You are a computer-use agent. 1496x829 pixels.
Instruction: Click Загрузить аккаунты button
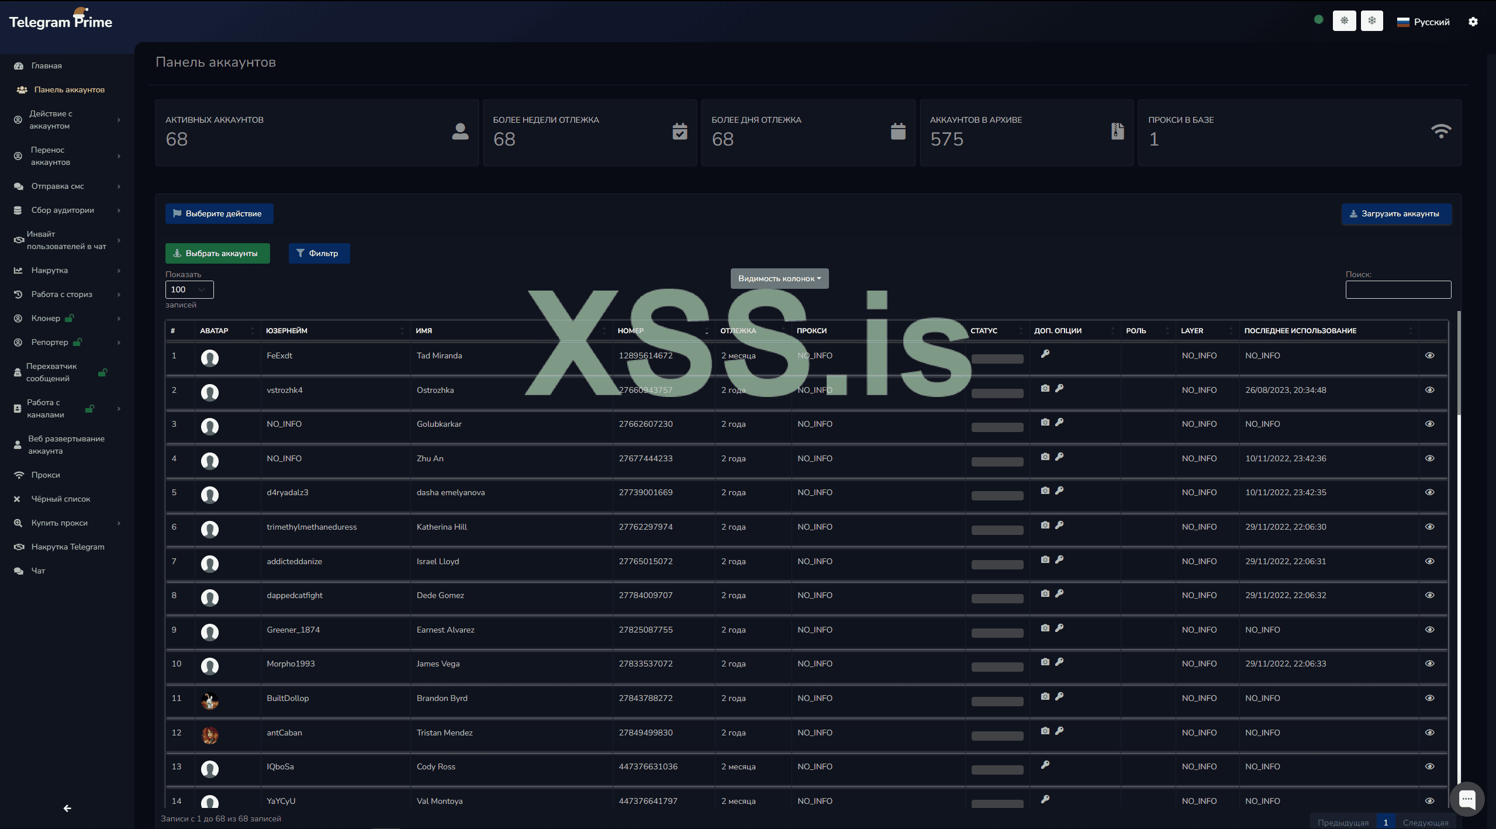[x=1395, y=213]
